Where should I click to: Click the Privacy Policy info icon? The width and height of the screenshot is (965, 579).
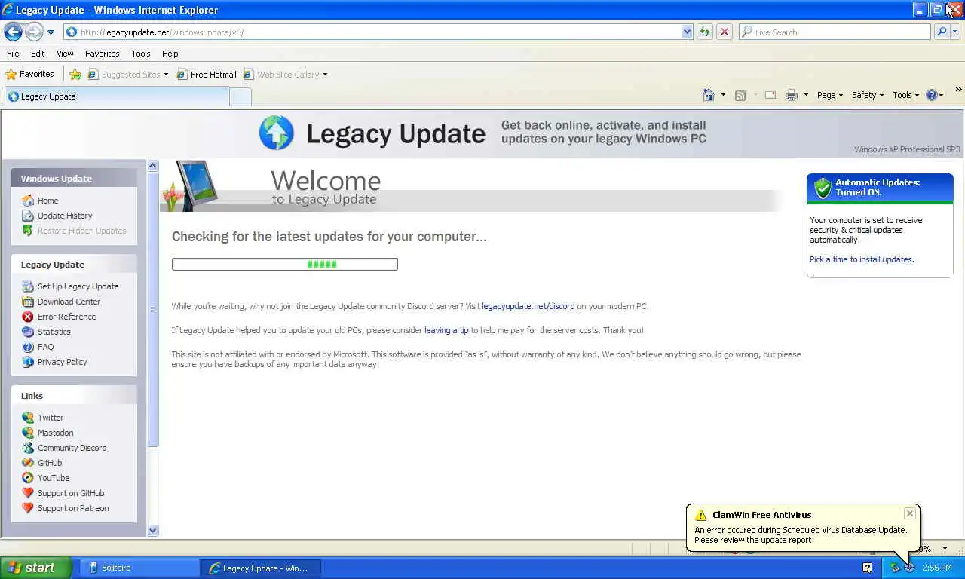(28, 362)
